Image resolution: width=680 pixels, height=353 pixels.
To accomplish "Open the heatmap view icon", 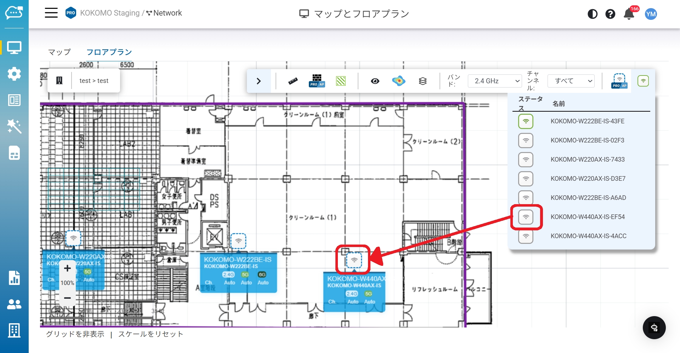I will (x=399, y=81).
